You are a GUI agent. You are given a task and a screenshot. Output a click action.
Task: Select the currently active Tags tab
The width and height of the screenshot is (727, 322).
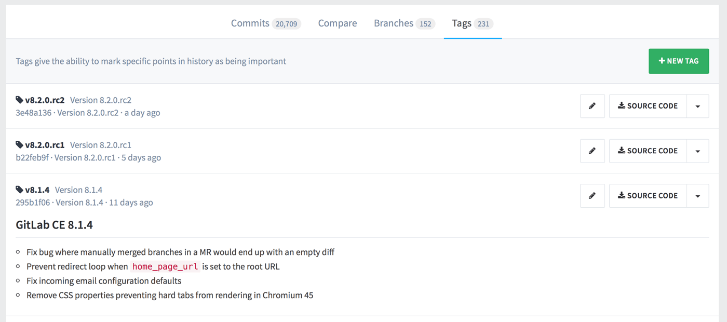(461, 23)
